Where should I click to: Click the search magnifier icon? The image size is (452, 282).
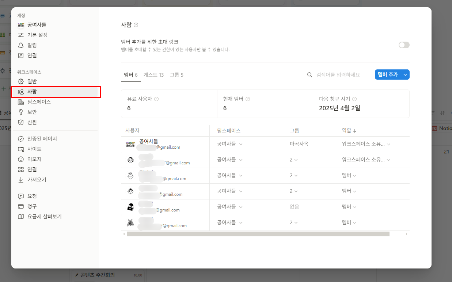(310, 75)
